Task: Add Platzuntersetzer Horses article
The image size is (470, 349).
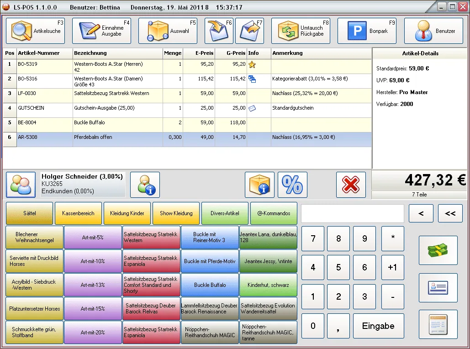Action: tap(34, 308)
